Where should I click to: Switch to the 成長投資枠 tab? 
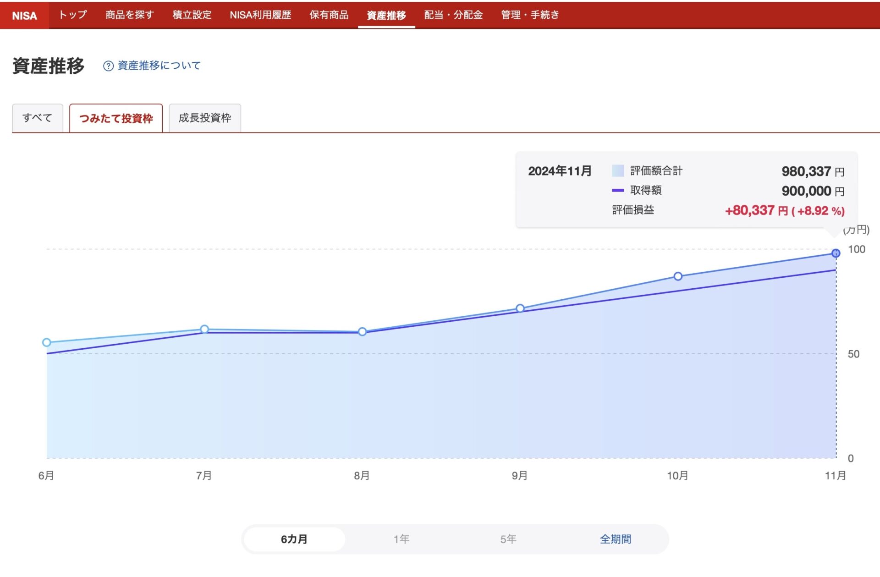coord(204,118)
